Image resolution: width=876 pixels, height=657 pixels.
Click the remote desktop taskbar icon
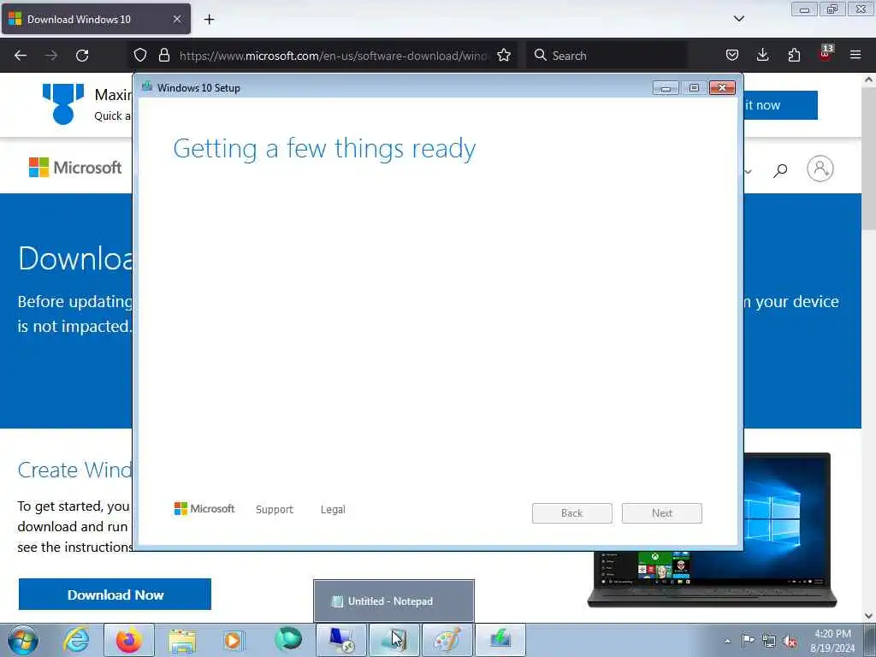341,640
